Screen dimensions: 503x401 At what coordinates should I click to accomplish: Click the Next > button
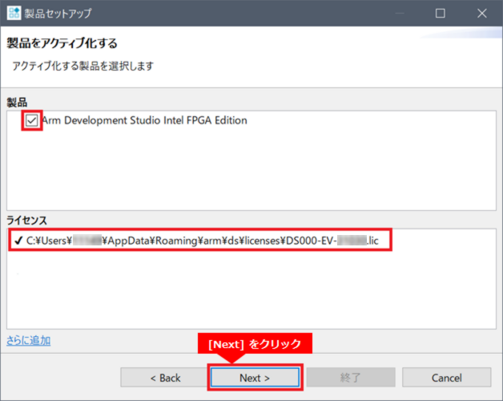(255, 378)
